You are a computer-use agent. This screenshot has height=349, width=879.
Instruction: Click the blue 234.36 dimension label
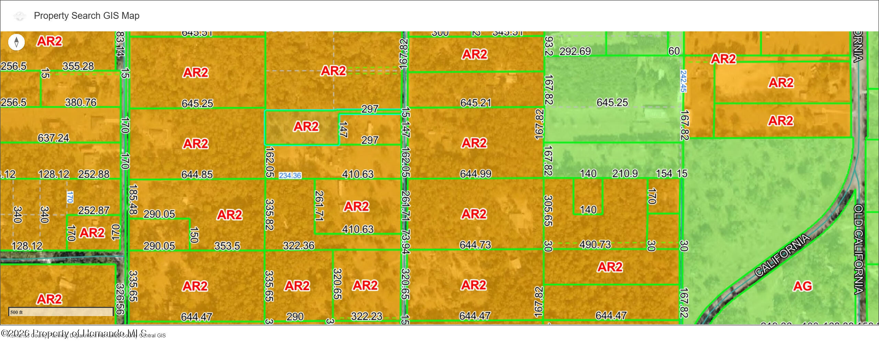point(290,176)
